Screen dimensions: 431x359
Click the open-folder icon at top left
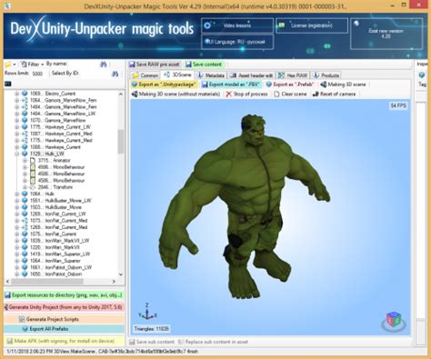point(7,65)
